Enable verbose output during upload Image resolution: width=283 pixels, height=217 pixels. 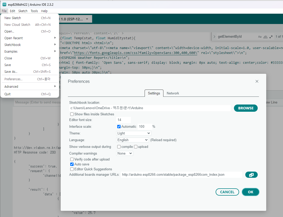click(x=136, y=147)
